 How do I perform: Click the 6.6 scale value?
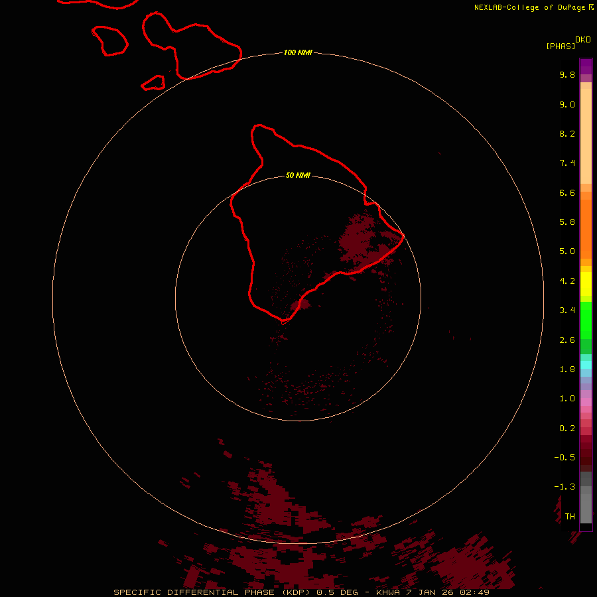click(x=567, y=192)
